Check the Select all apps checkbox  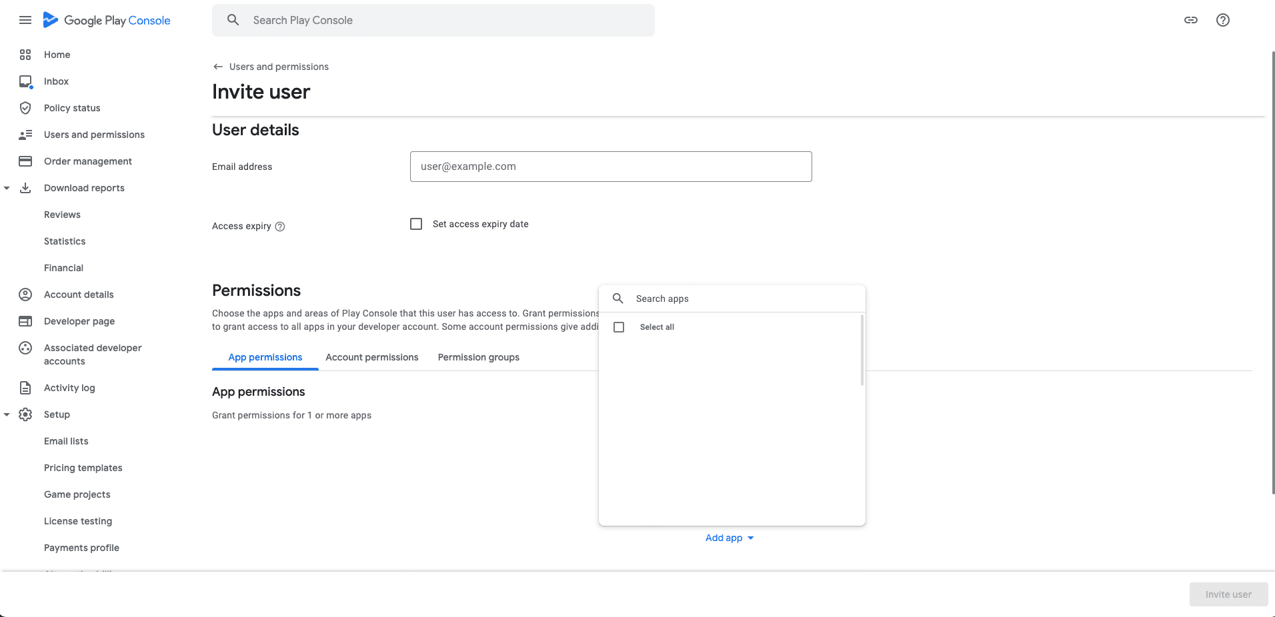click(x=619, y=326)
